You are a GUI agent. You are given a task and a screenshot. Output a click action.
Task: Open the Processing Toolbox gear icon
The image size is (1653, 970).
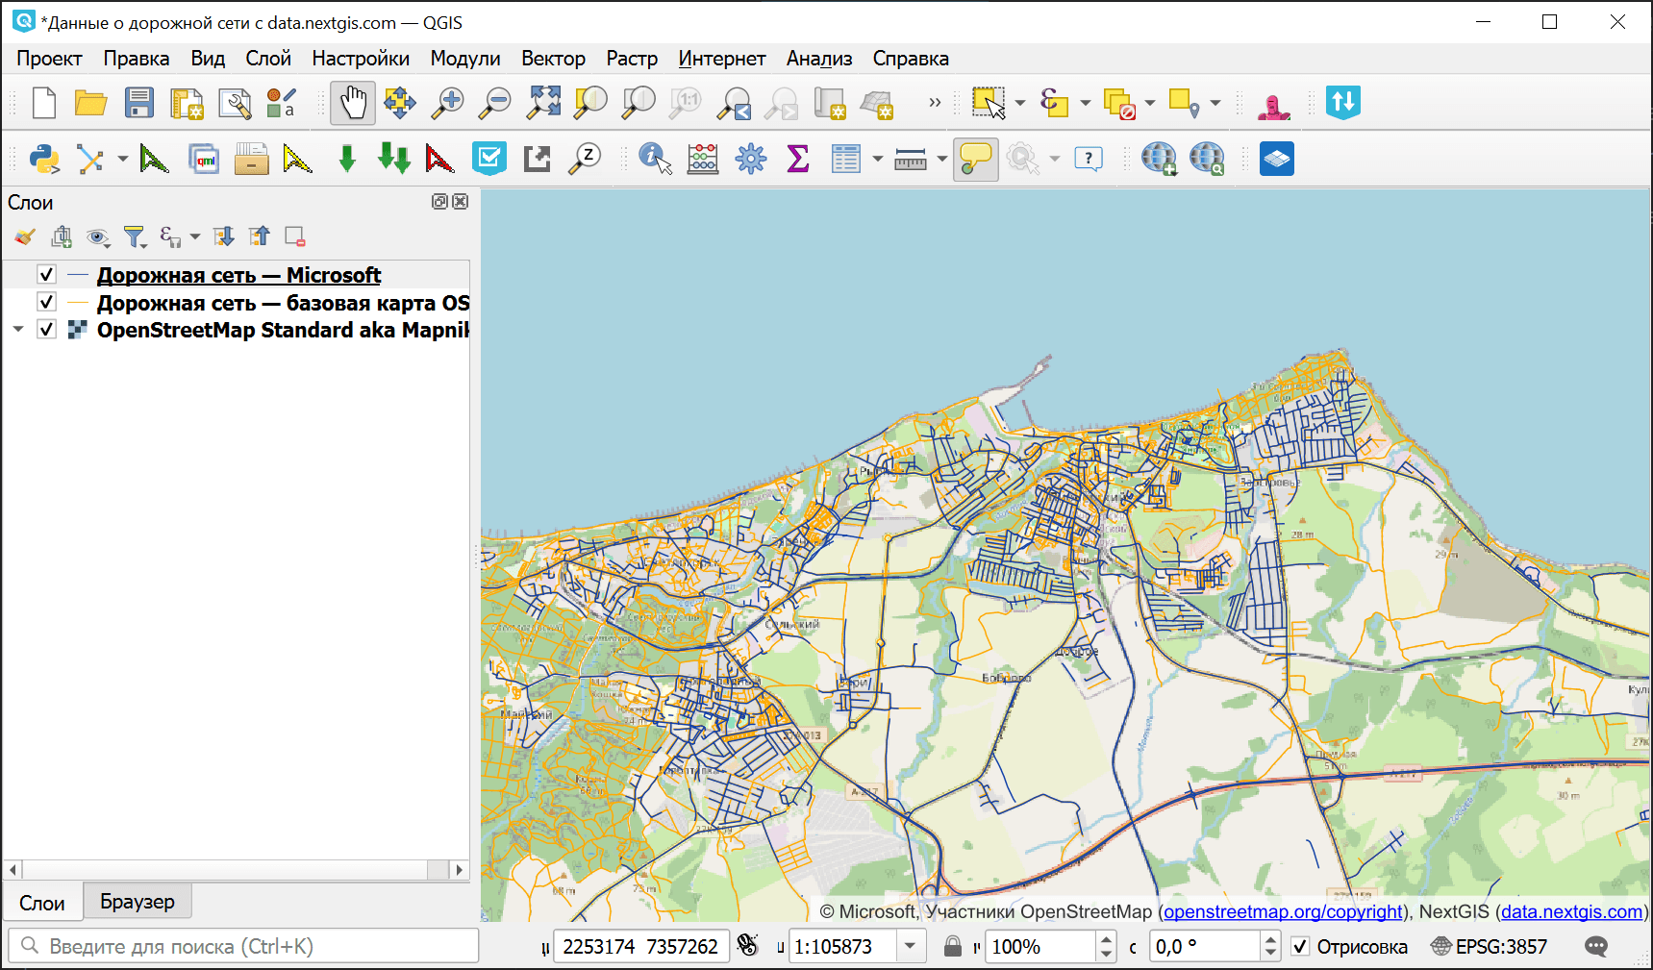point(750,159)
